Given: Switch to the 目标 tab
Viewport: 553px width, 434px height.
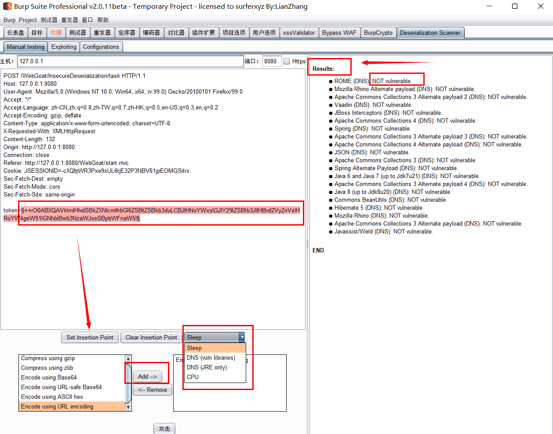Looking at the screenshot, I should click(37, 33).
